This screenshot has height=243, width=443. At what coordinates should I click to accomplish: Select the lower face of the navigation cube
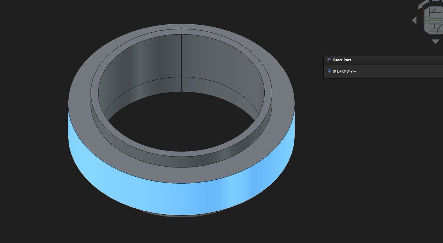pos(435,28)
